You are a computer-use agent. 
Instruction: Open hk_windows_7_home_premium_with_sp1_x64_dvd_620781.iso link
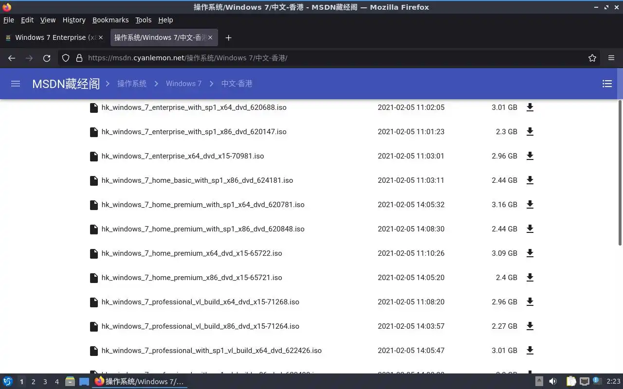(203, 205)
